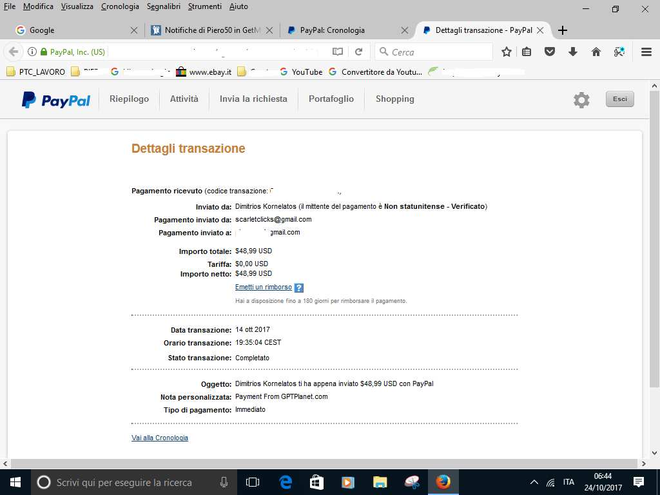Viewport: 660px width, 495px height.
Task: Open the Visualizza menu
Action: (x=77, y=6)
